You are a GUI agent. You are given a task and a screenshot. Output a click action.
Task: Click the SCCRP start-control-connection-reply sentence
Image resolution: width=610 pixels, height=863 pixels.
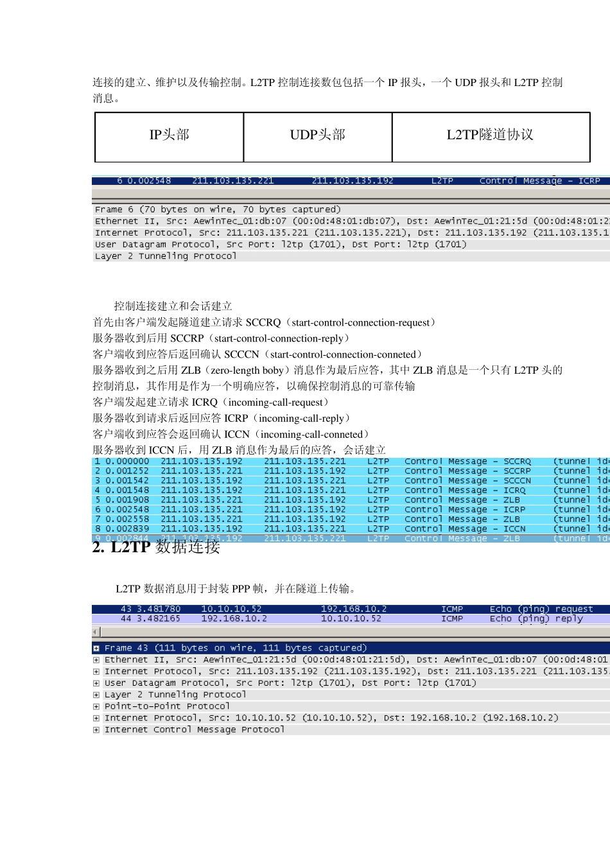[x=223, y=338]
